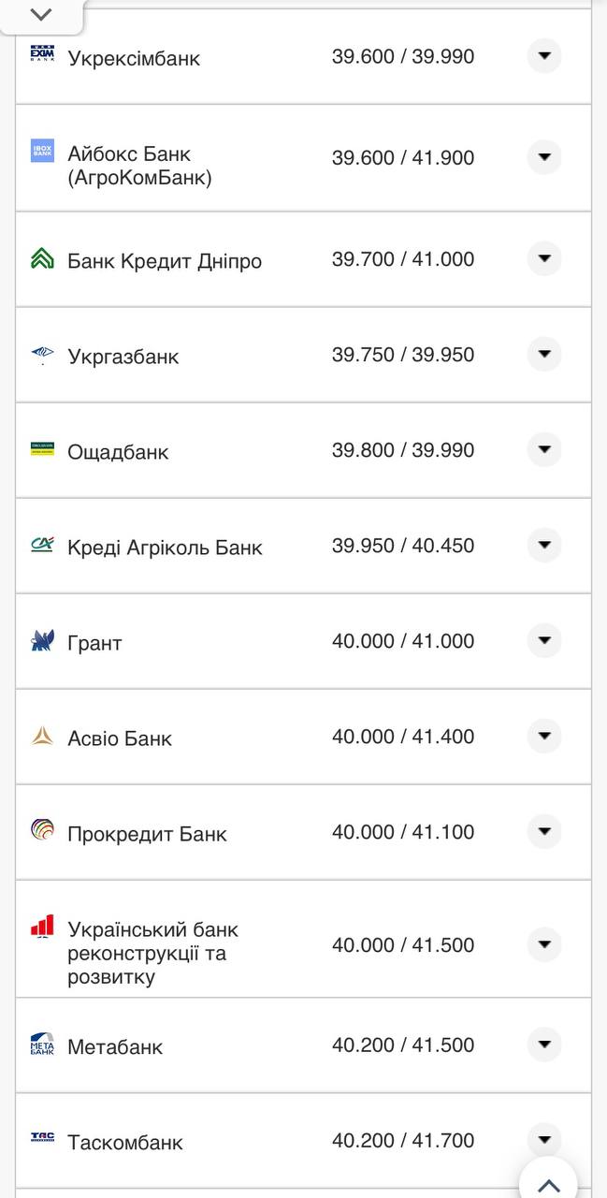The image size is (607, 1198).
Task: Collapse the top panel with chevron down
Action: point(41,15)
